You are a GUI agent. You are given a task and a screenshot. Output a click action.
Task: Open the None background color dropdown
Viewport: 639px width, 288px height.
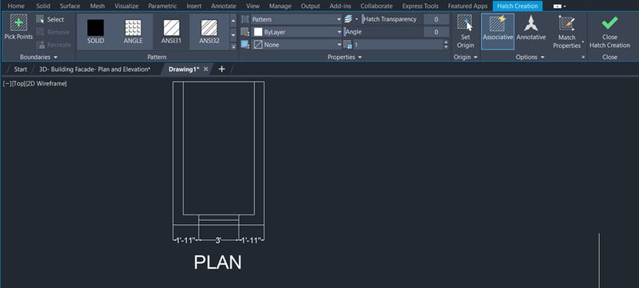[x=296, y=45]
